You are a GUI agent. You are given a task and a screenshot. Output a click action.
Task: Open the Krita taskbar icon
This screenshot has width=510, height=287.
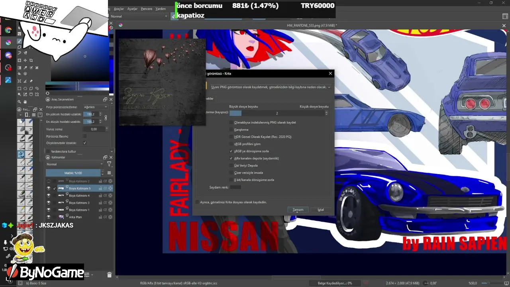(x=8, y=42)
